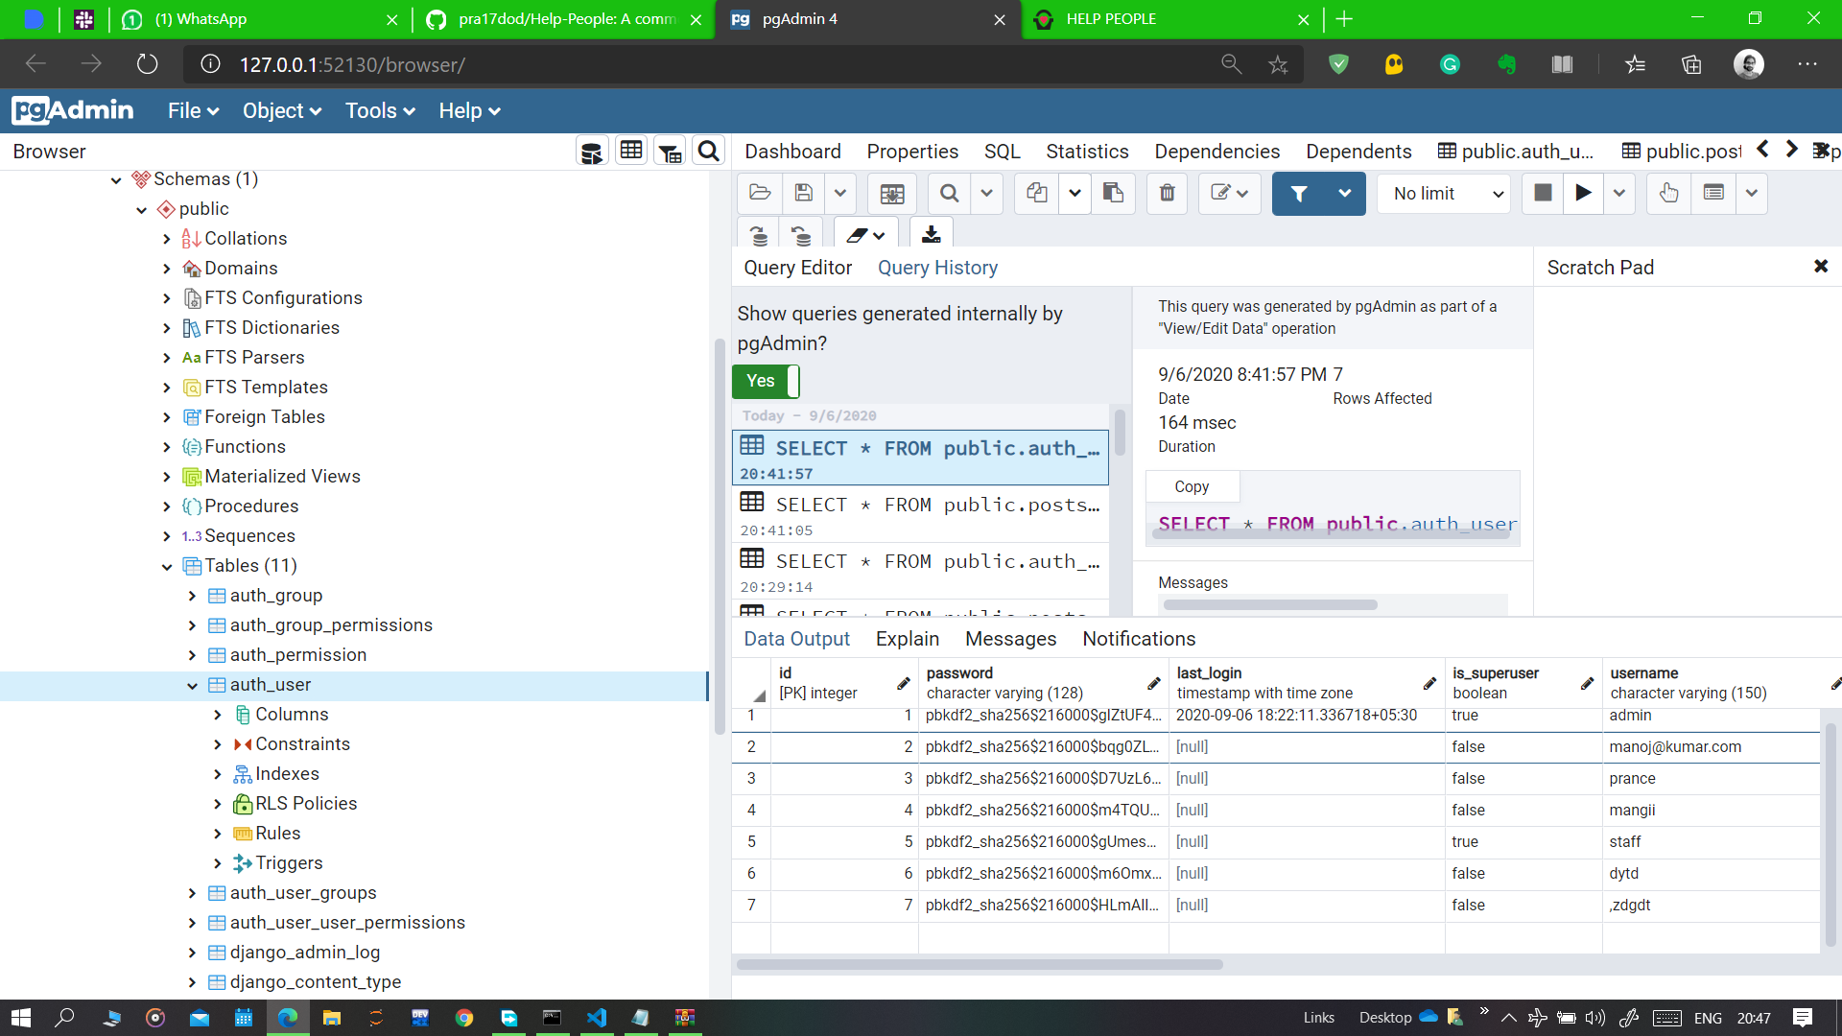Screen dimensions: 1842x1036
Task: Click the Execute query play button
Action: click(x=1583, y=194)
